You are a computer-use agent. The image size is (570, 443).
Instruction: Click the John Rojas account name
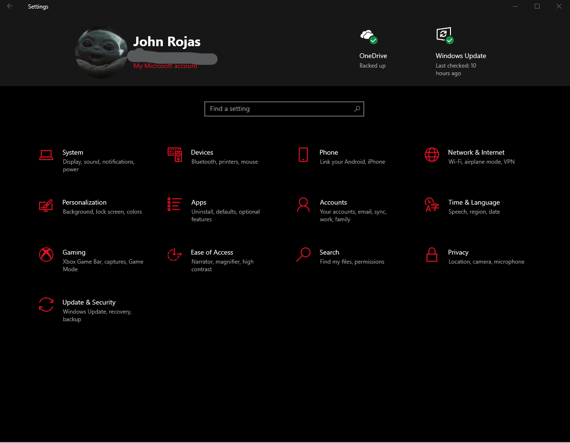167,42
